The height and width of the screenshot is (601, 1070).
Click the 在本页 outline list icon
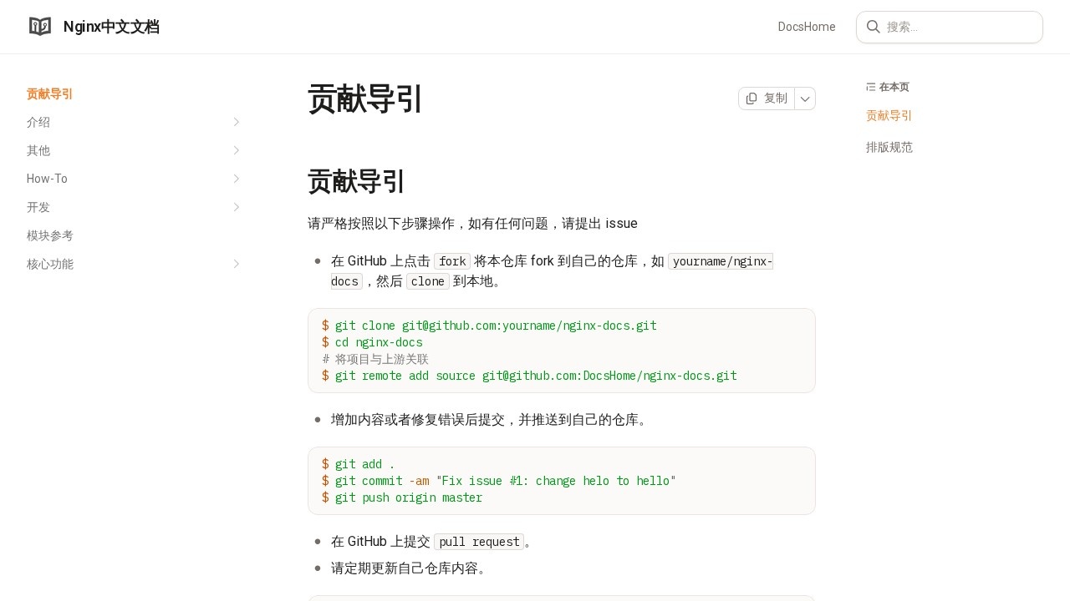coord(871,87)
